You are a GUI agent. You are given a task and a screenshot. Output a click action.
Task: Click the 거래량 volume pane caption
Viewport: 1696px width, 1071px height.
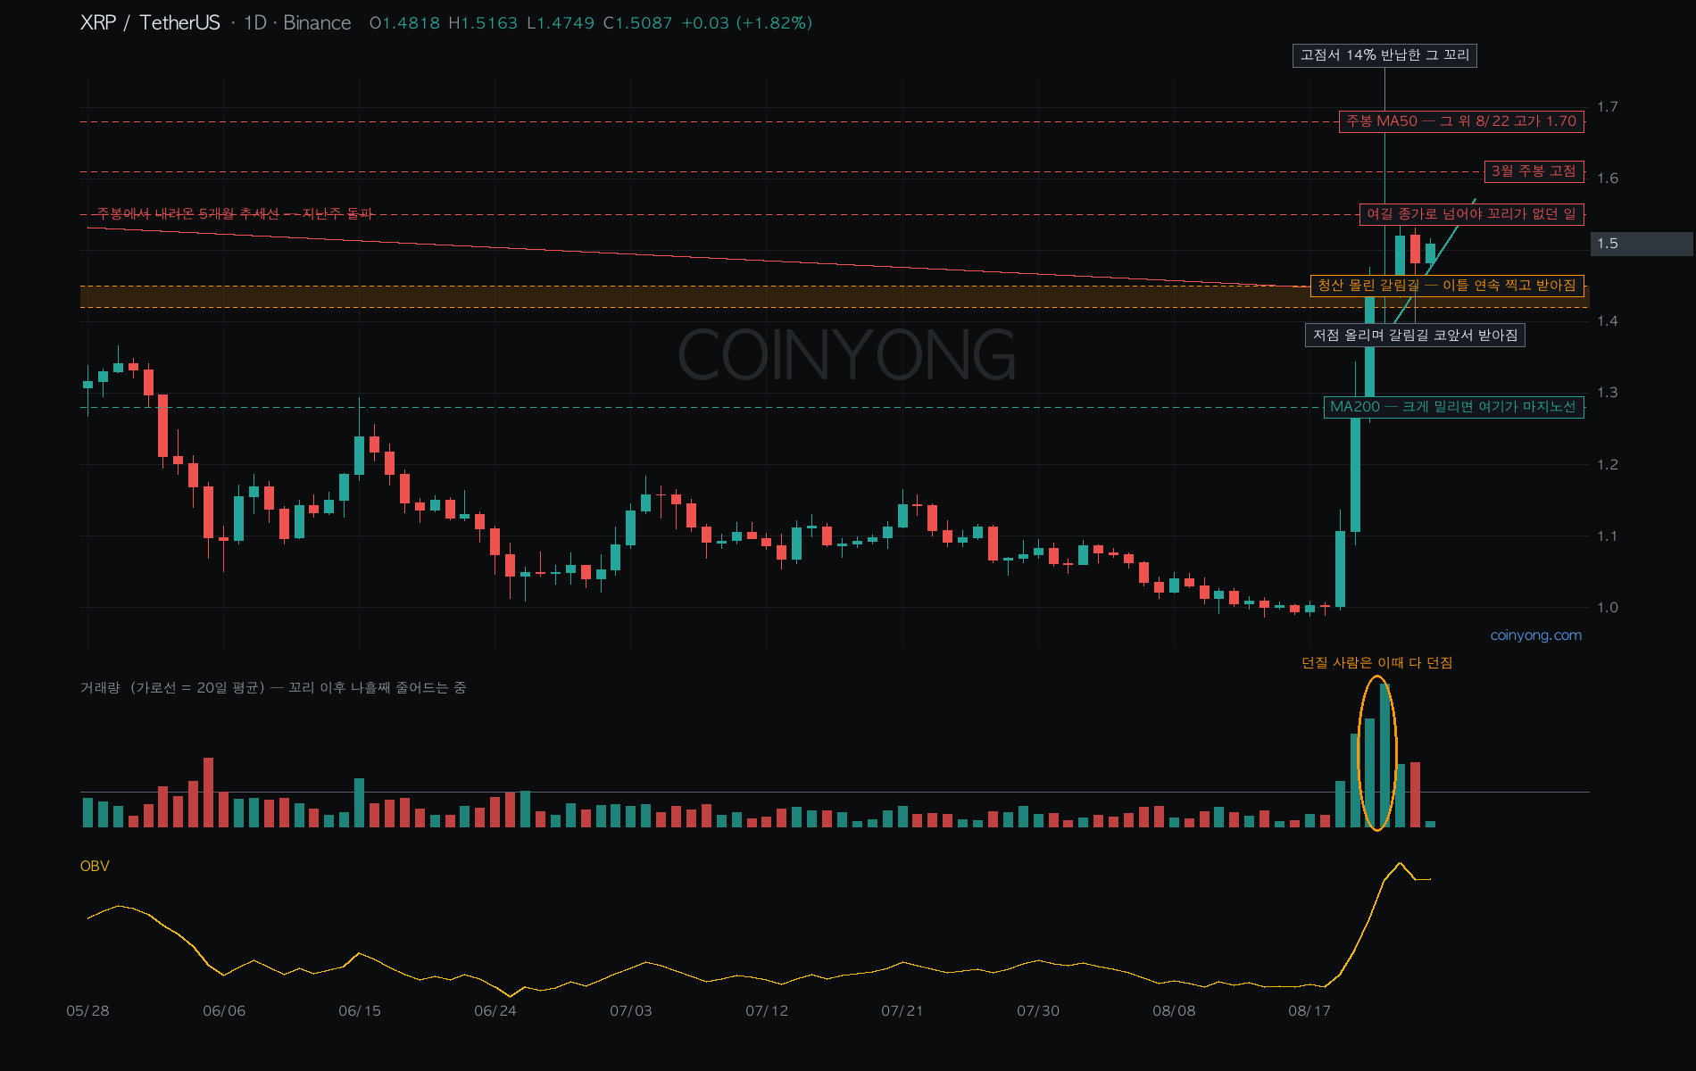tap(273, 687)
